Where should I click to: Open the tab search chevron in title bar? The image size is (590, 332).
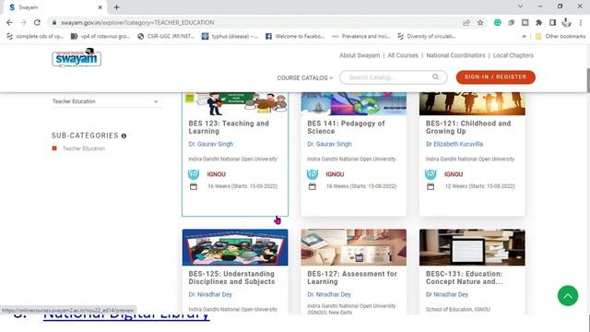(520, 6)
